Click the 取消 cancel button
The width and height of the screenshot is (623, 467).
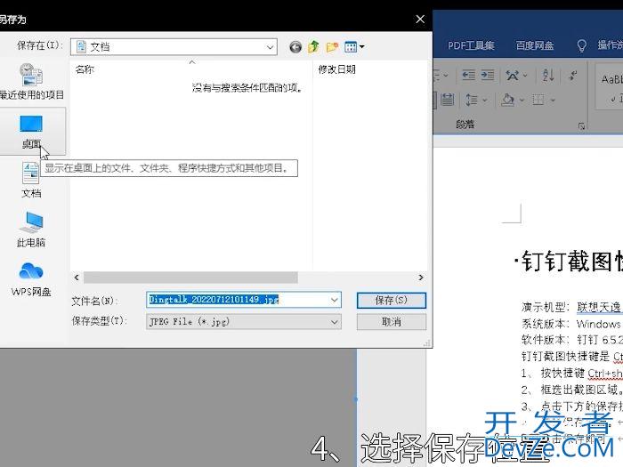point(392,322)
